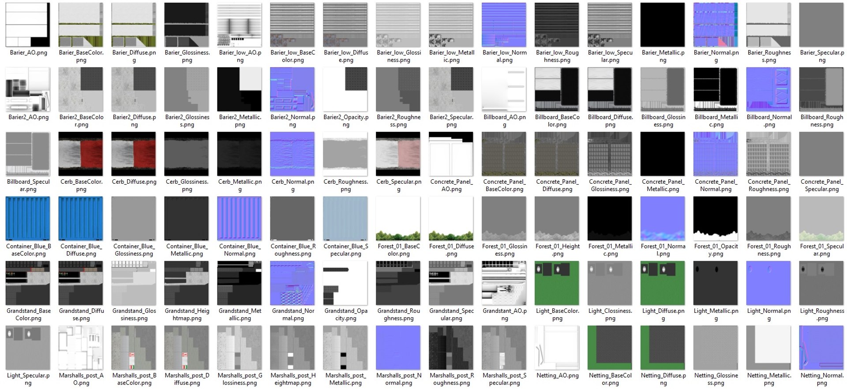Image resolution: width=847 pixels, height=389 pixels.
Task: Select the Forest_01_BaseColor.png thumbnail
Action: click(398, 219)
